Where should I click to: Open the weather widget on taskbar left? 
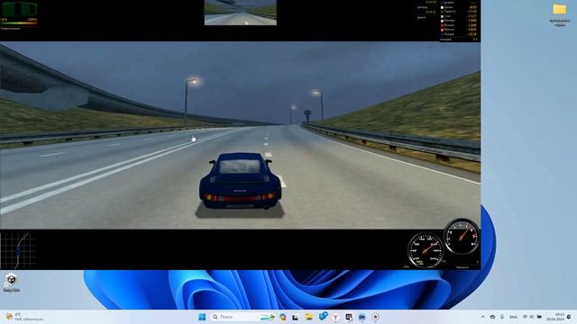point(24,317)
